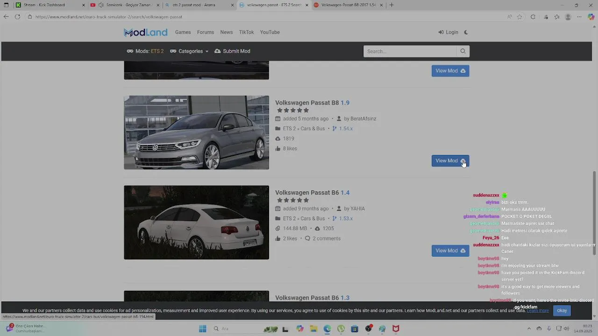Click author BeratAfsinz
This screenshot has width=598, height=336.
coord(363,119)
